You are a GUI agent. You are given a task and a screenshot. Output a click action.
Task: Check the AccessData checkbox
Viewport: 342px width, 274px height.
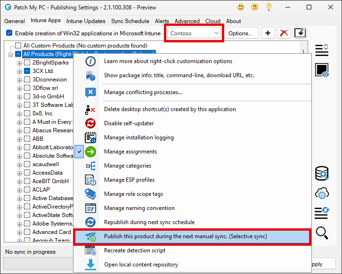click(x=27, y=173)
